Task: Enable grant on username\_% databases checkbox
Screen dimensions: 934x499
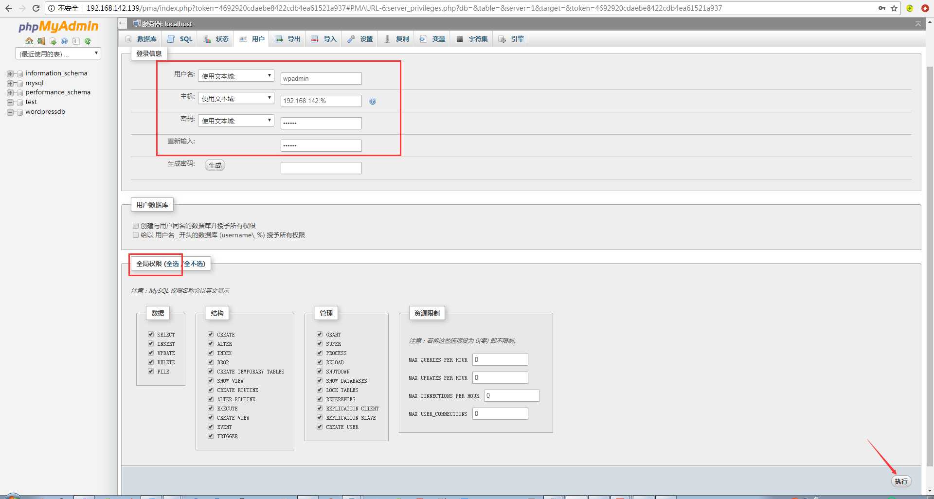Action: 136,235
